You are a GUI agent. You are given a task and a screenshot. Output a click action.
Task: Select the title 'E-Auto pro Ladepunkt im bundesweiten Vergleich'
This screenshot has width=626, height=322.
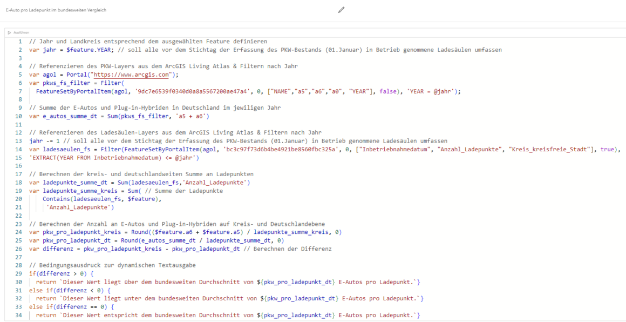56,10
